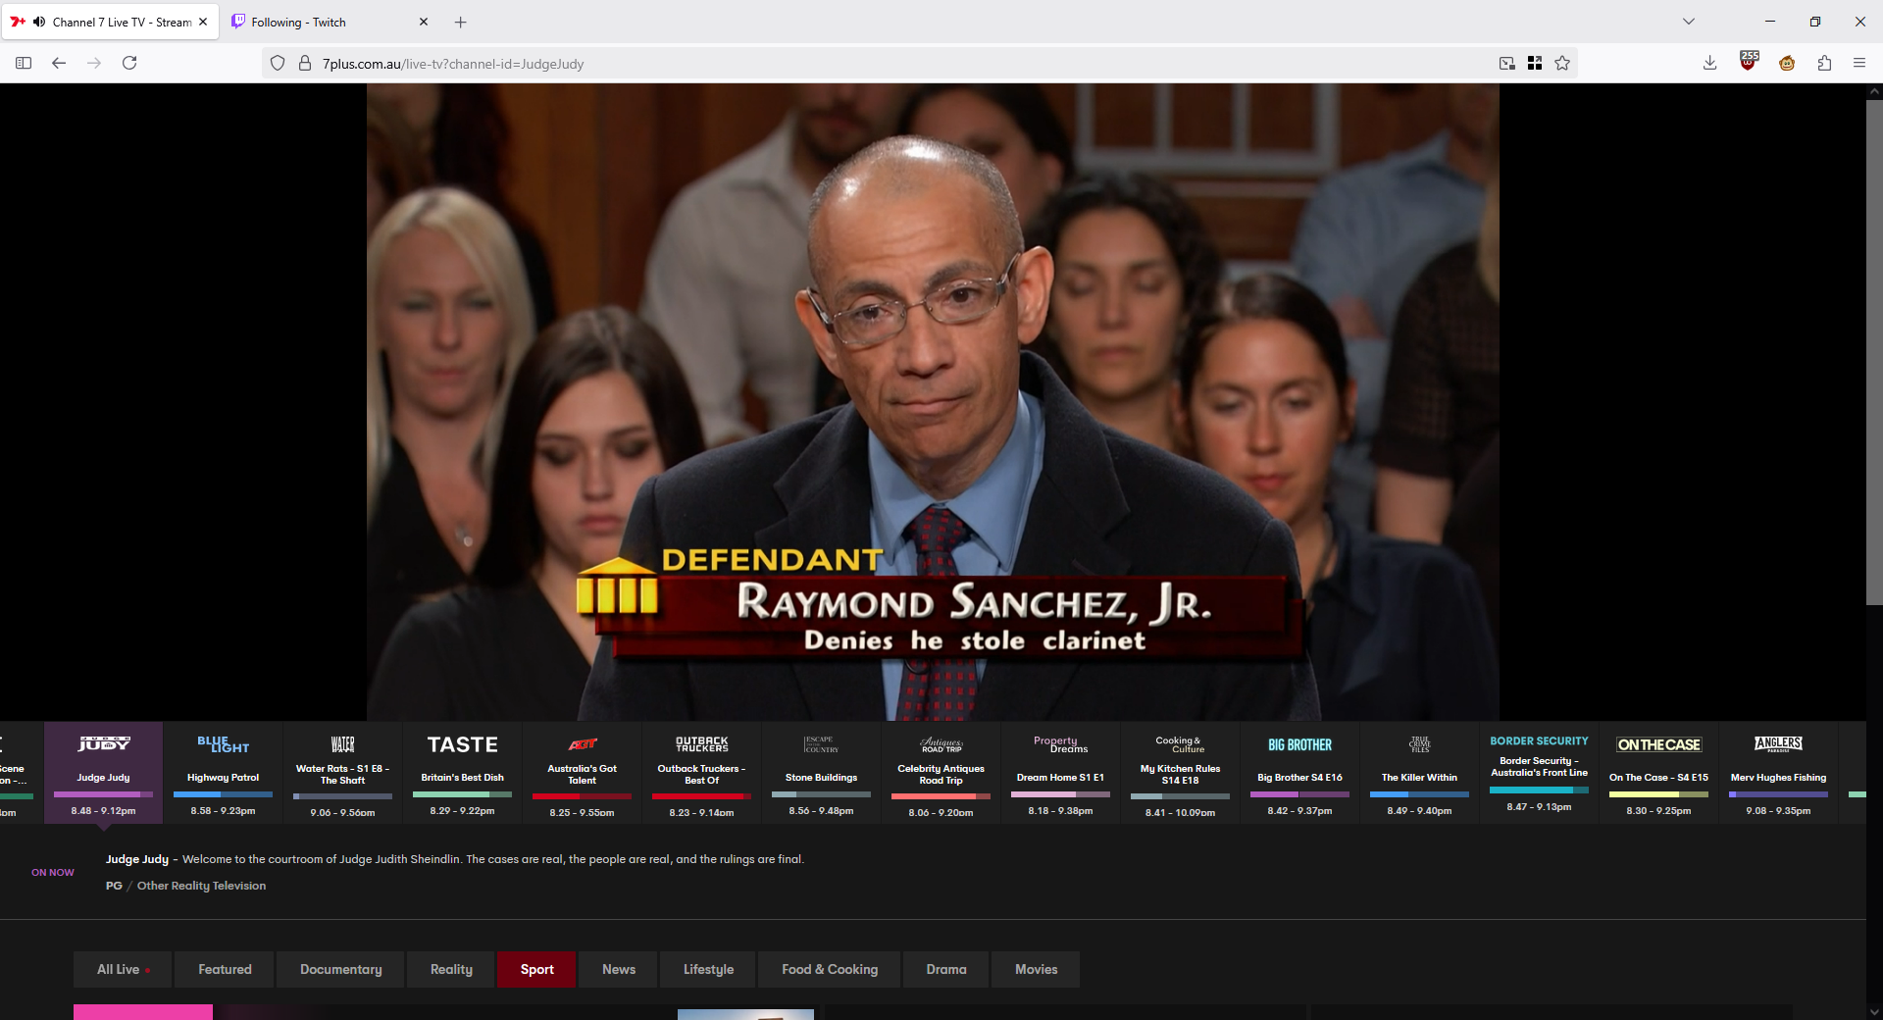Viewport: 1883px width, 1020px height.
Task: Select the Sport category tab
Action: (536, 969)
